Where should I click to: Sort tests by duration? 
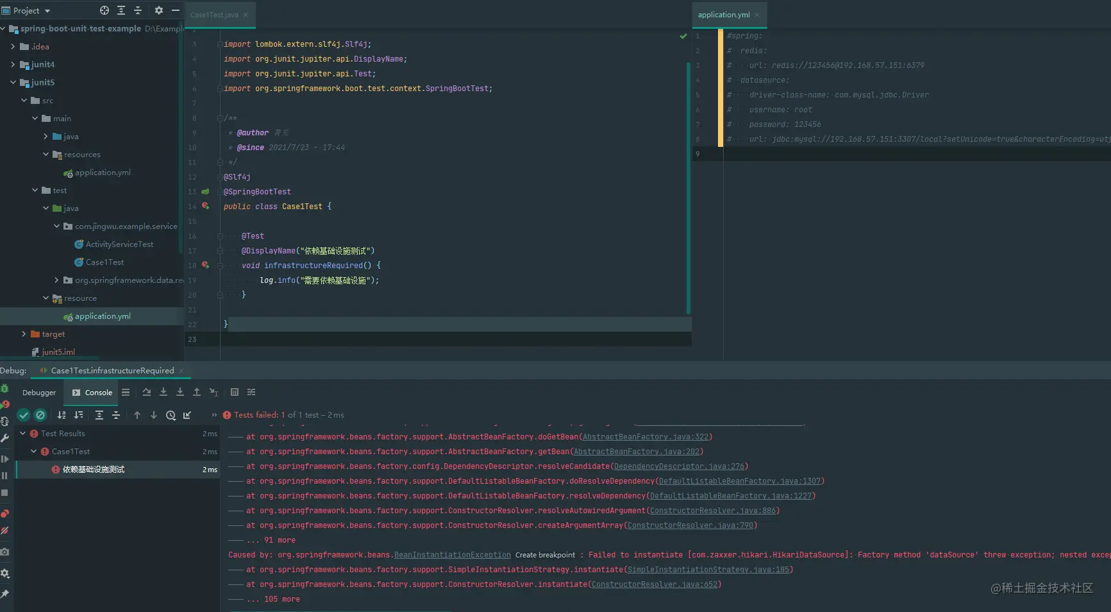pos(79,415)
